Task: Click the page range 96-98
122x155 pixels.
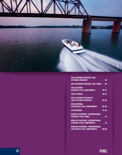Action: [105, 129]
